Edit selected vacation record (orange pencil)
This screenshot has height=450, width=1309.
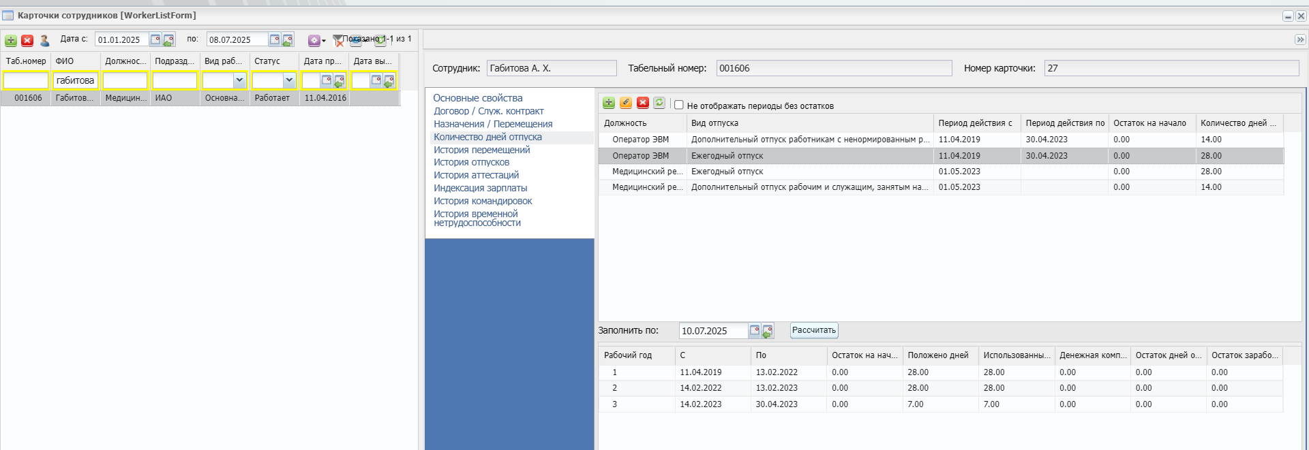[x=626, y=103]
